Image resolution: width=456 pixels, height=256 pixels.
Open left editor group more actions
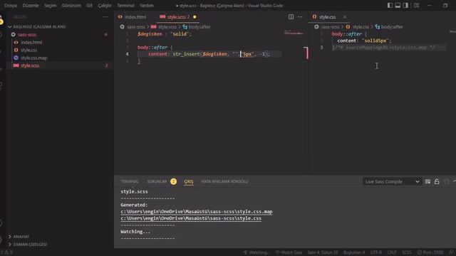click(300, 17)
